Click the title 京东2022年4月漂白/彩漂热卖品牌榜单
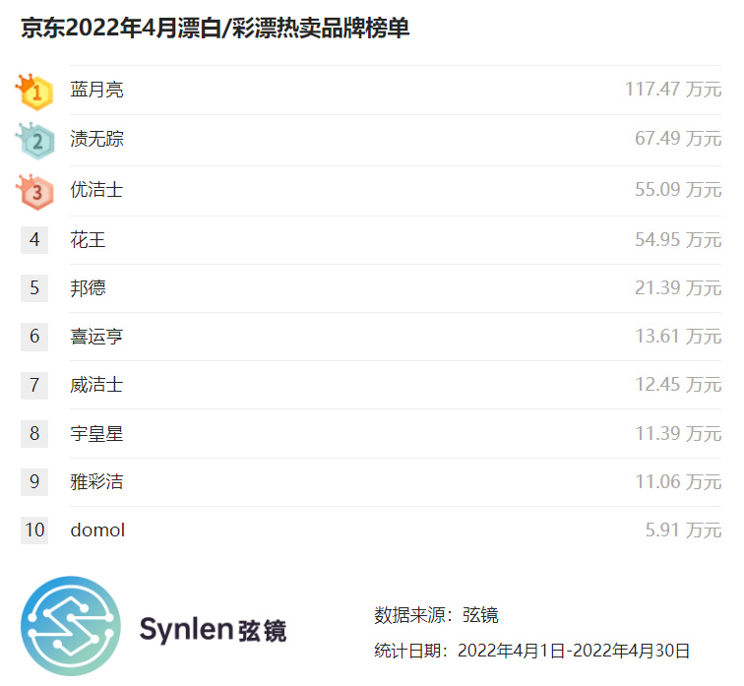 pyautogui.click(x=215, y=28)
